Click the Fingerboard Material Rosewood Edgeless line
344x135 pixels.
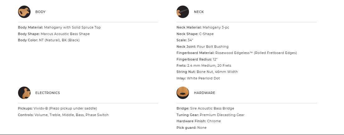tap(237, 53)
